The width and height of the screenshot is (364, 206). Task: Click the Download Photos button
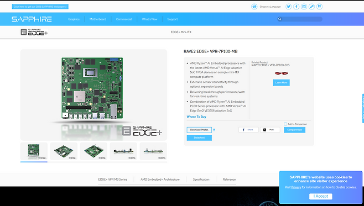click(199, 130)
